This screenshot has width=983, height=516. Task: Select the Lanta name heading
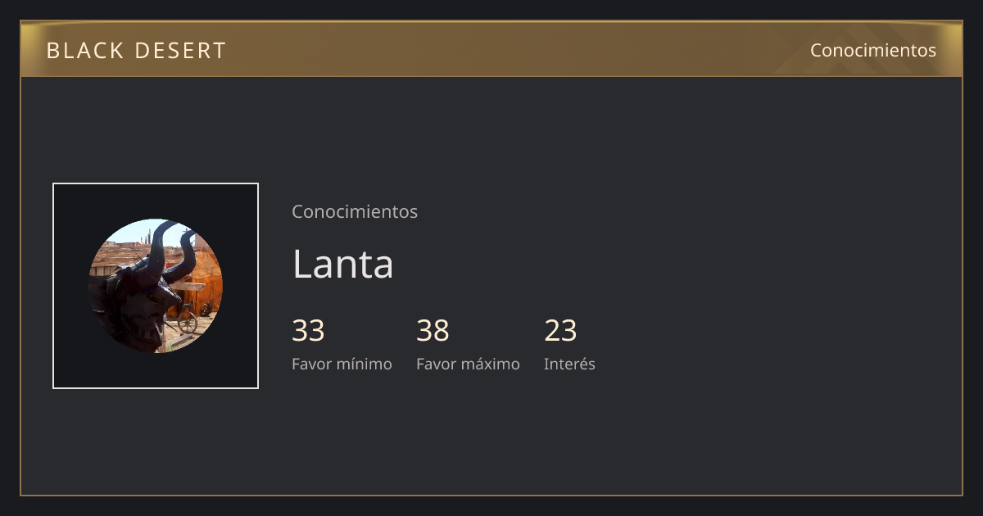(x=342, y=264)
